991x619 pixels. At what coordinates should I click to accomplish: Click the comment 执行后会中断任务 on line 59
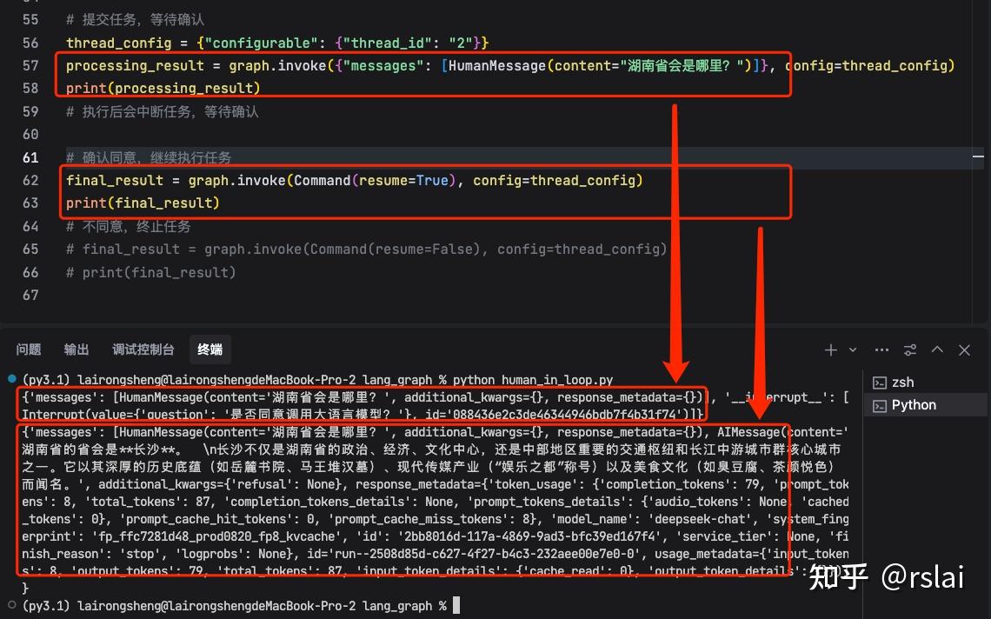coord(163,112)
